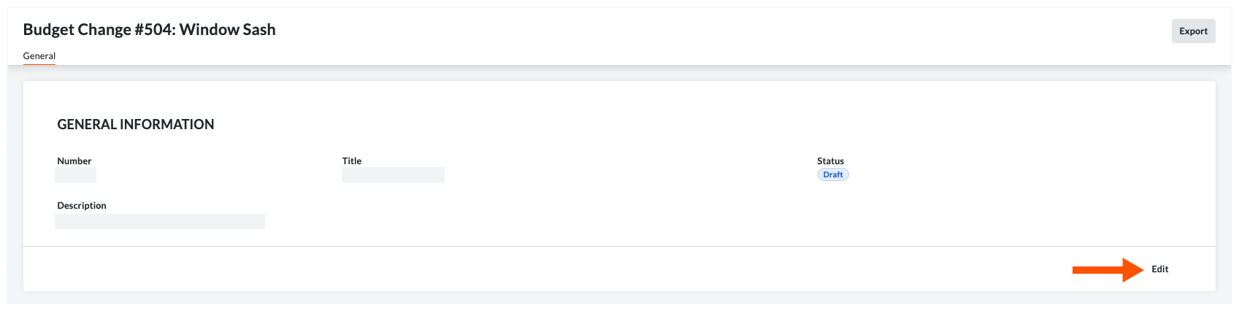Click the divider line above the Edit button

coord(619,247)
